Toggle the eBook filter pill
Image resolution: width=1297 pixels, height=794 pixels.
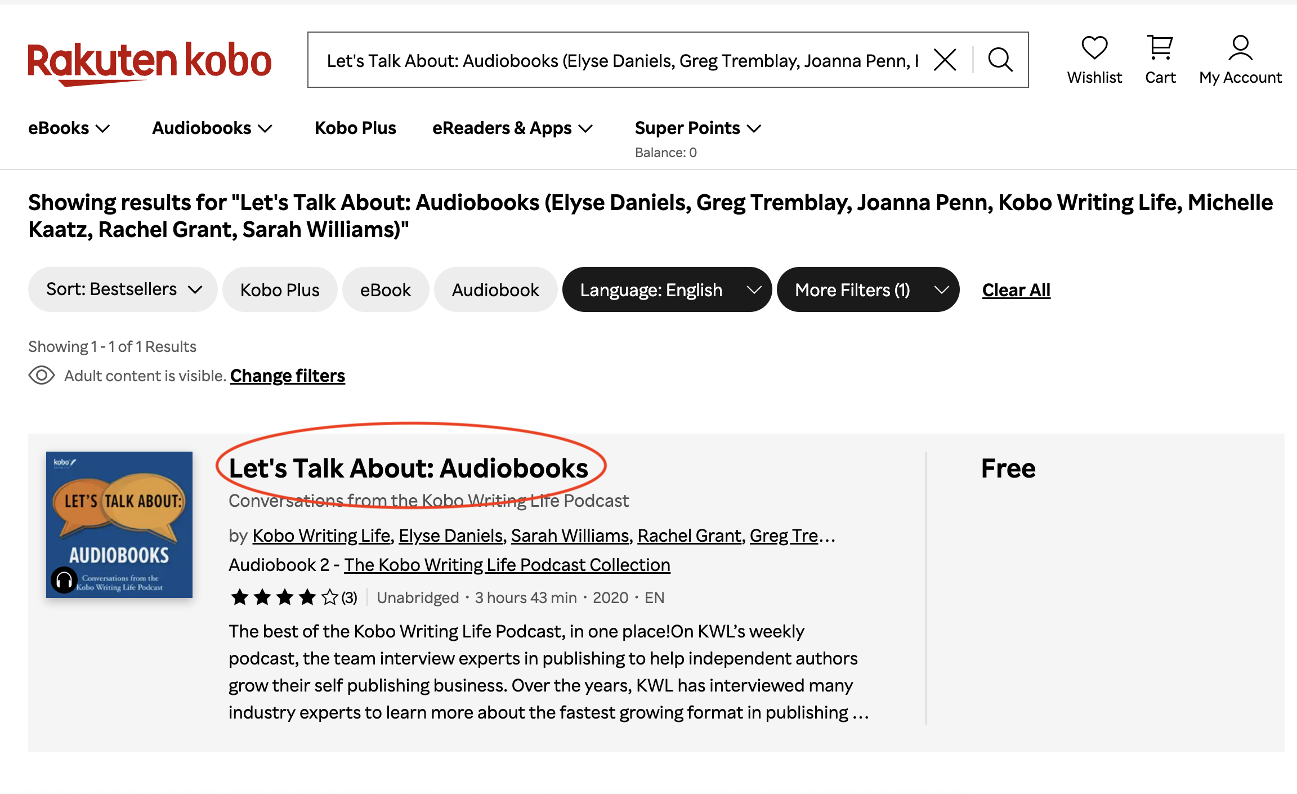tap(386, 289)
